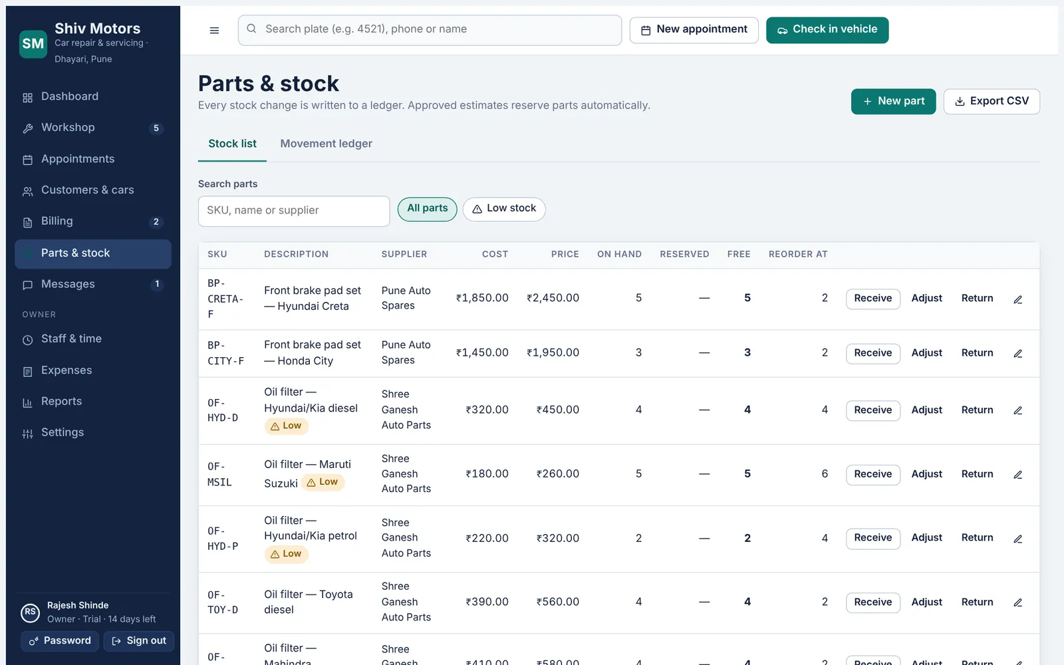Focus the SKU, name or supplier field
Viewport: 1064px width, 665px height.
[x=294, y=211]
